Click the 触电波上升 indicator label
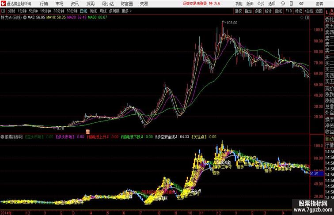Viewport: 334px width, 215px height. tap(98, 137)
